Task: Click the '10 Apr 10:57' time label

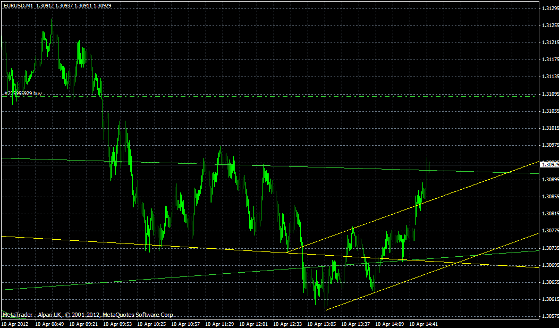Action: [x=186, y=324]
